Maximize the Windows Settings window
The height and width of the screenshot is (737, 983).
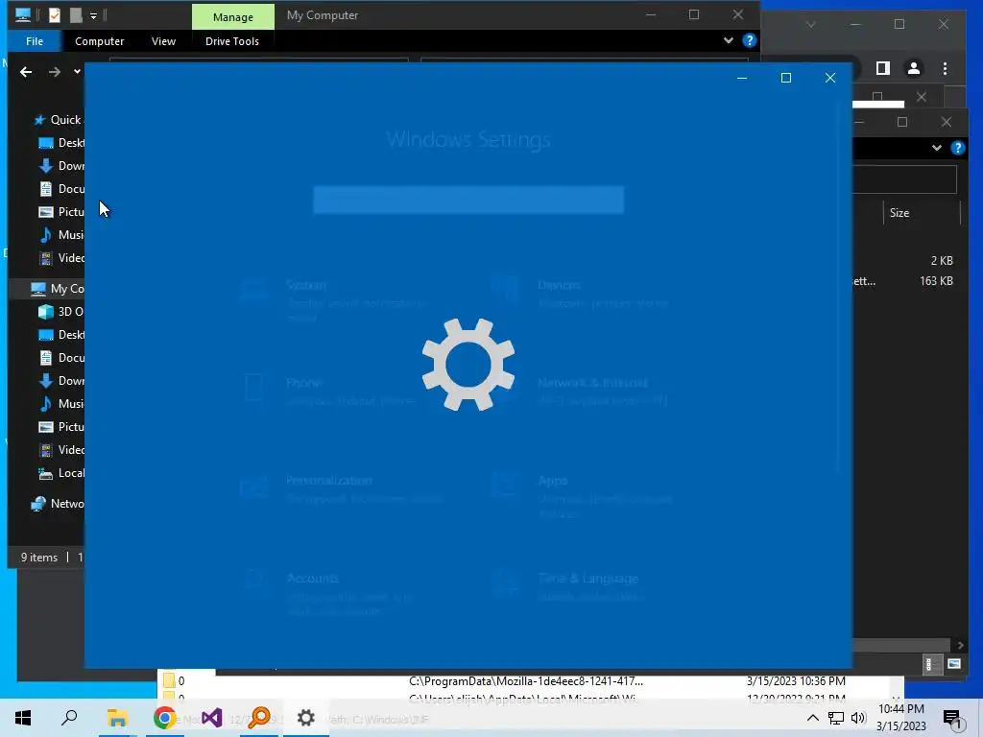tap(786, 78)
